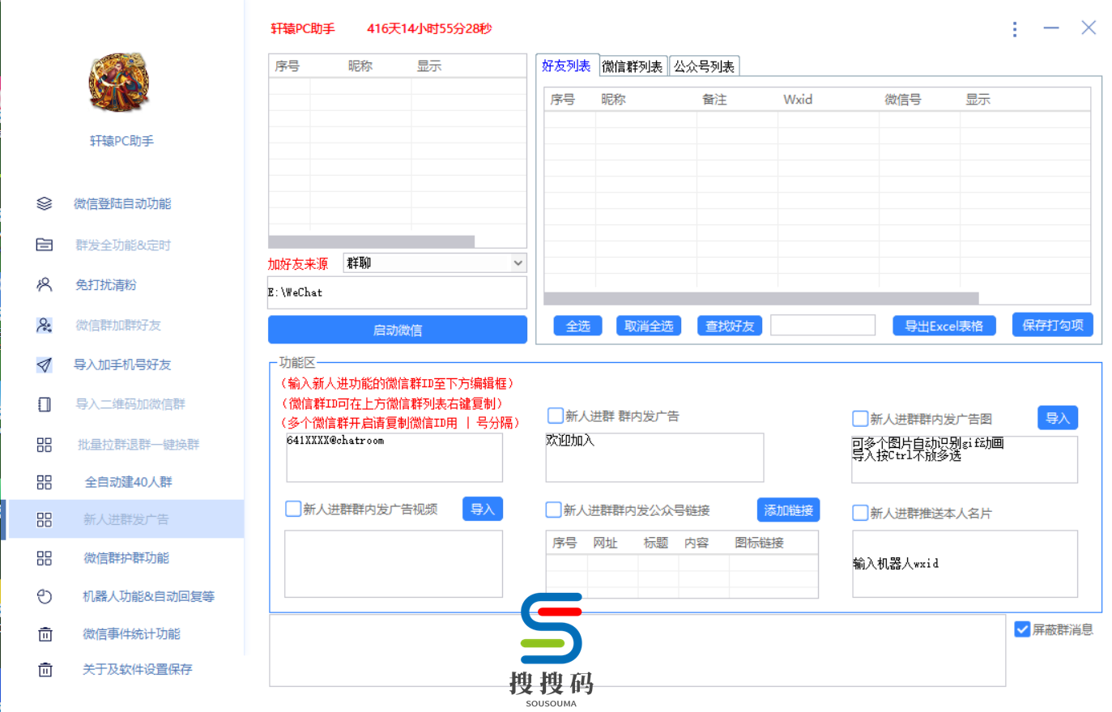Open the 加好友来源 dropdown showing 群聊

[435, 262]
